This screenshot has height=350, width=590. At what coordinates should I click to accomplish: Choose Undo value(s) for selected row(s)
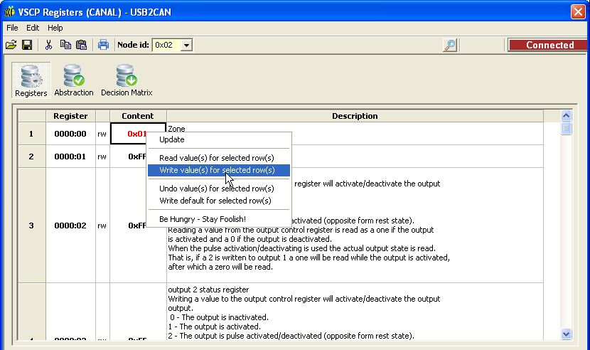(x=216, y=189)
